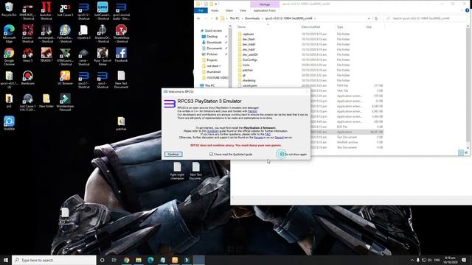Select the Gears 5 desktop shortcut
The width and height of the screenshot is (472, 265).
click(x=28, y=55)
